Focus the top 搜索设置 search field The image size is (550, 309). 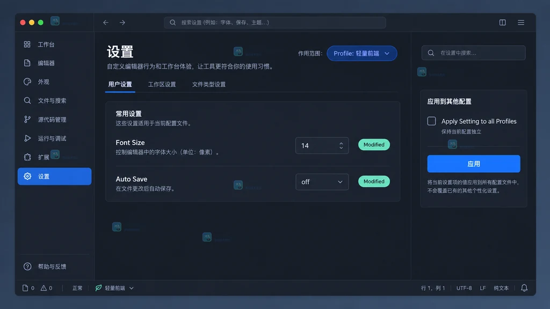click(x=275, y=23)
